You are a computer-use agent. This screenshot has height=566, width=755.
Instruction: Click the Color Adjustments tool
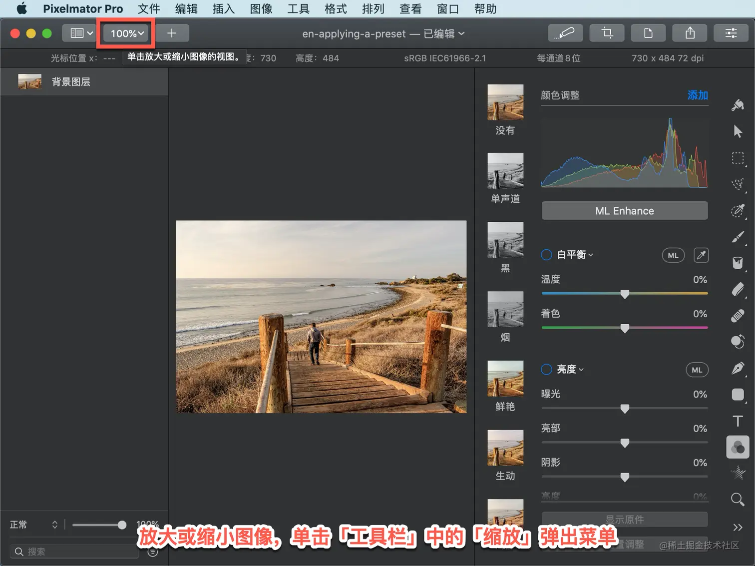738,447
